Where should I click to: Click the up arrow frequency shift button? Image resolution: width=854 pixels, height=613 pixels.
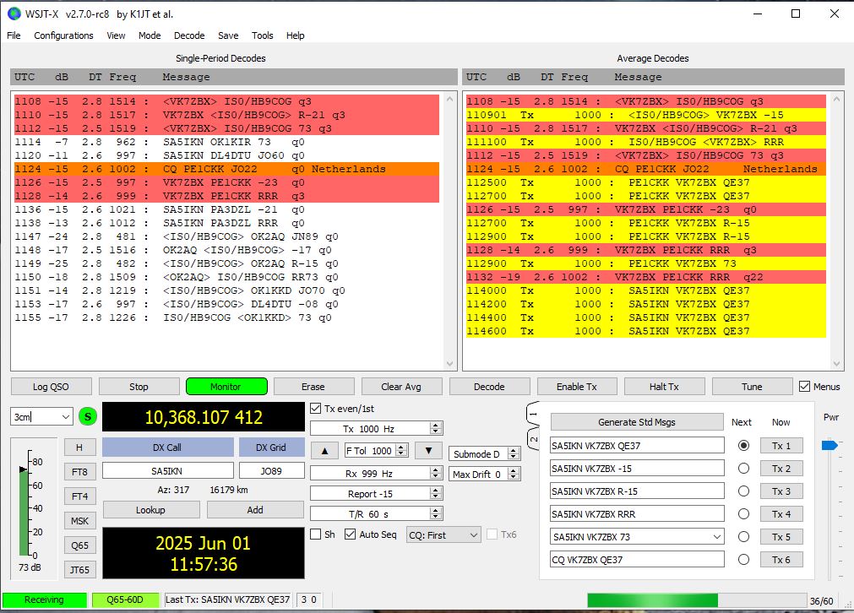point(325,451)
